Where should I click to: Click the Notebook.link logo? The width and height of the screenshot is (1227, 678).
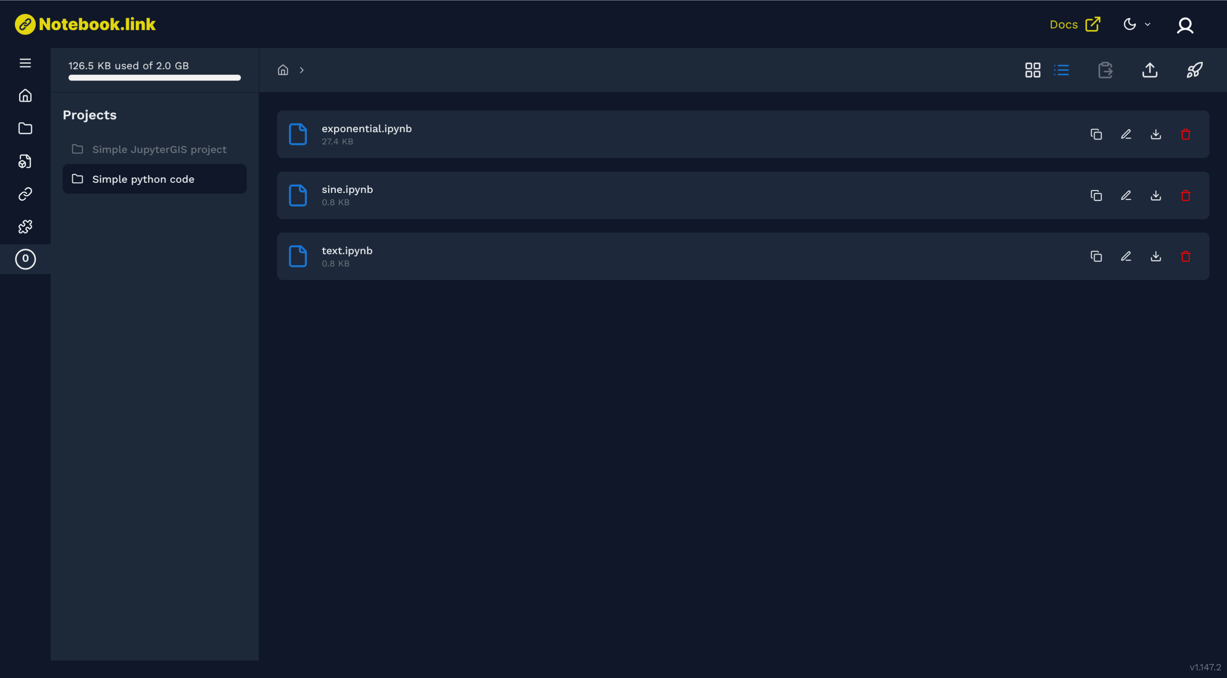point(85,24)
